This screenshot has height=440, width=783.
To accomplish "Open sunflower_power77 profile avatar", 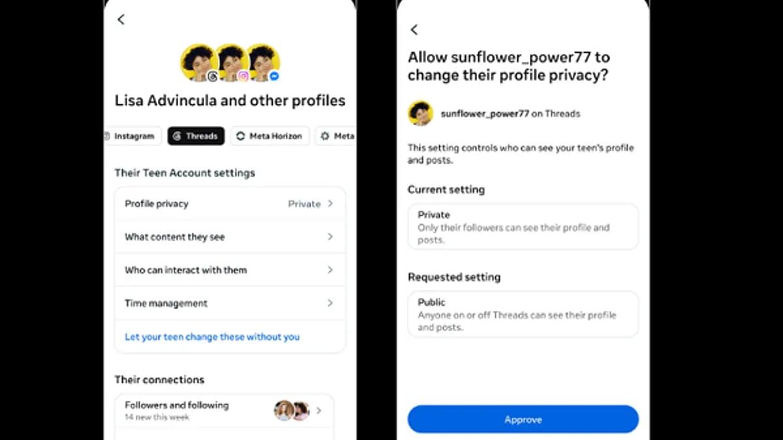I will tap(420, 113).
